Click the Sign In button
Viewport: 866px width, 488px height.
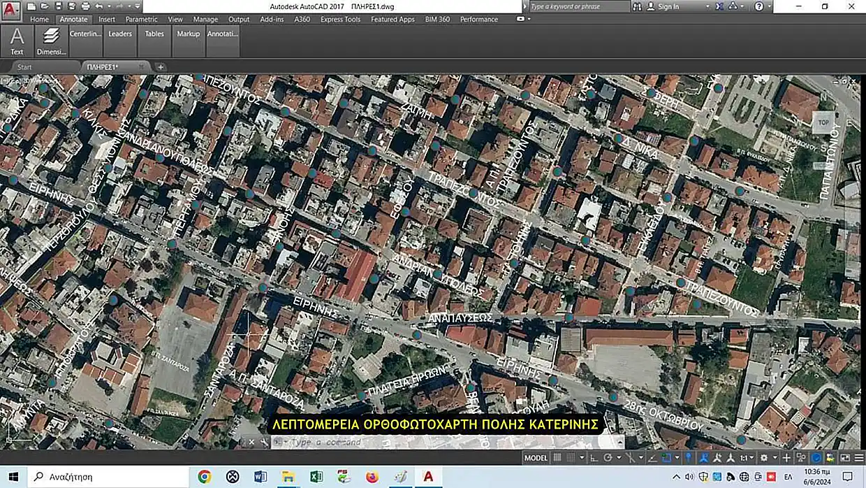[x=668, y=6]
